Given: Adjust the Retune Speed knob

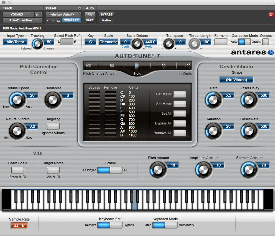Looking at the screenshot, I should tap(17, 100).
